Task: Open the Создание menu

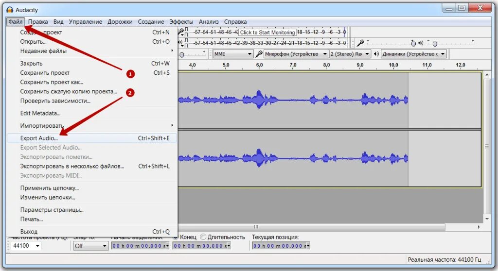Action: [151, 21]
